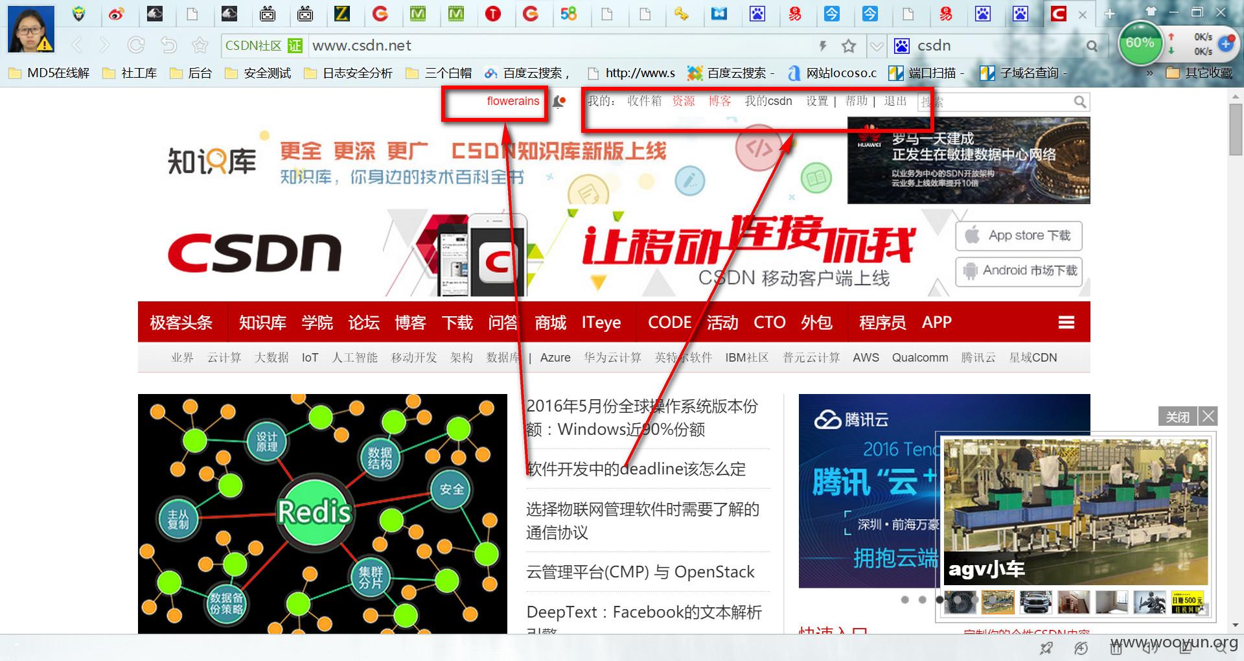Switch to the yellow Z icon tab
Viewport: 1244px width, 661px height.
click(341, 14)
